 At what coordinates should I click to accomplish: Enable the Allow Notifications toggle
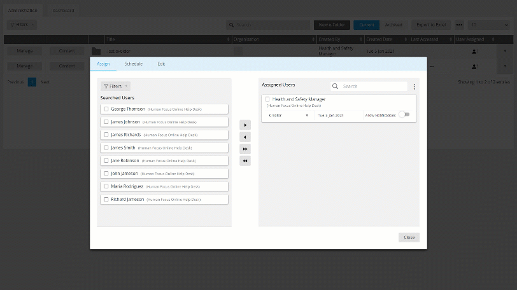[x=404, y=115]
